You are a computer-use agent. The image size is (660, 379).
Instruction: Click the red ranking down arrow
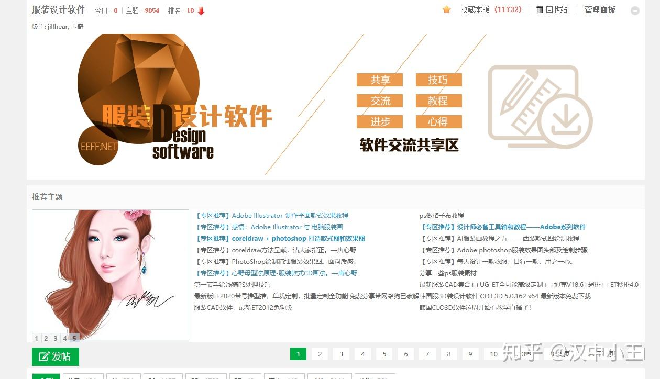click(x=201, y=10)
